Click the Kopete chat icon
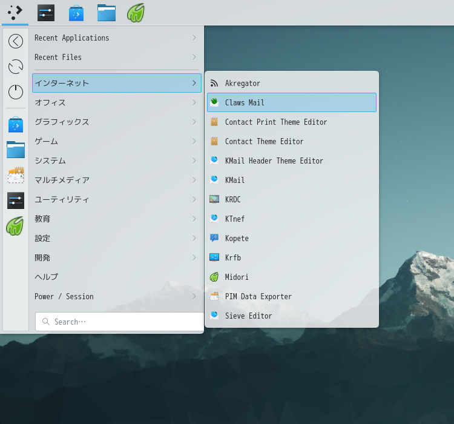454x424 pixels. click(x=214, y=238)
